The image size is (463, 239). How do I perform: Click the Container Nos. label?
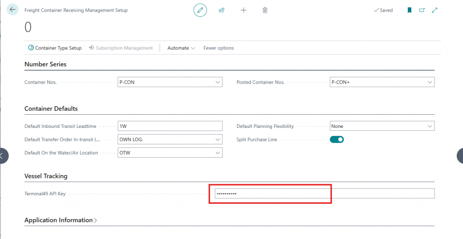click(x=40, y=82)
